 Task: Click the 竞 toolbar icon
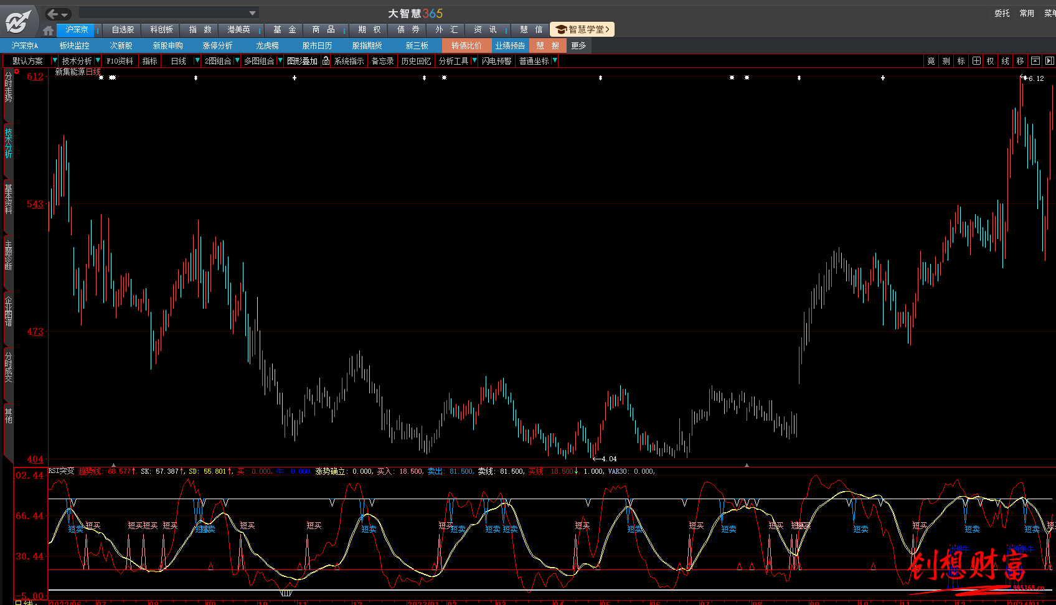pos(931,61)
